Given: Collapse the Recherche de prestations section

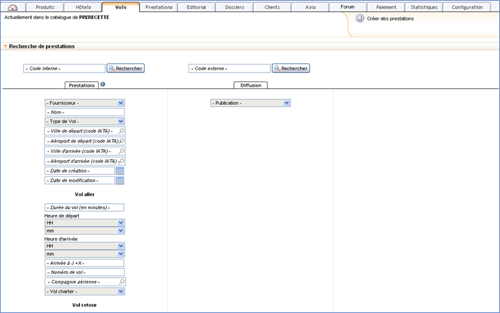Looking at the screenshot, I should pyautogui.click(x=5, y=46).
